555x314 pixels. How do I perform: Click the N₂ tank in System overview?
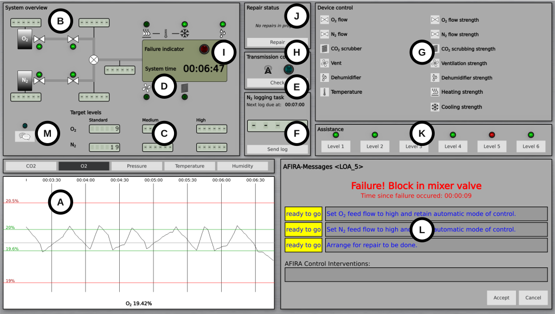(25, 80)
